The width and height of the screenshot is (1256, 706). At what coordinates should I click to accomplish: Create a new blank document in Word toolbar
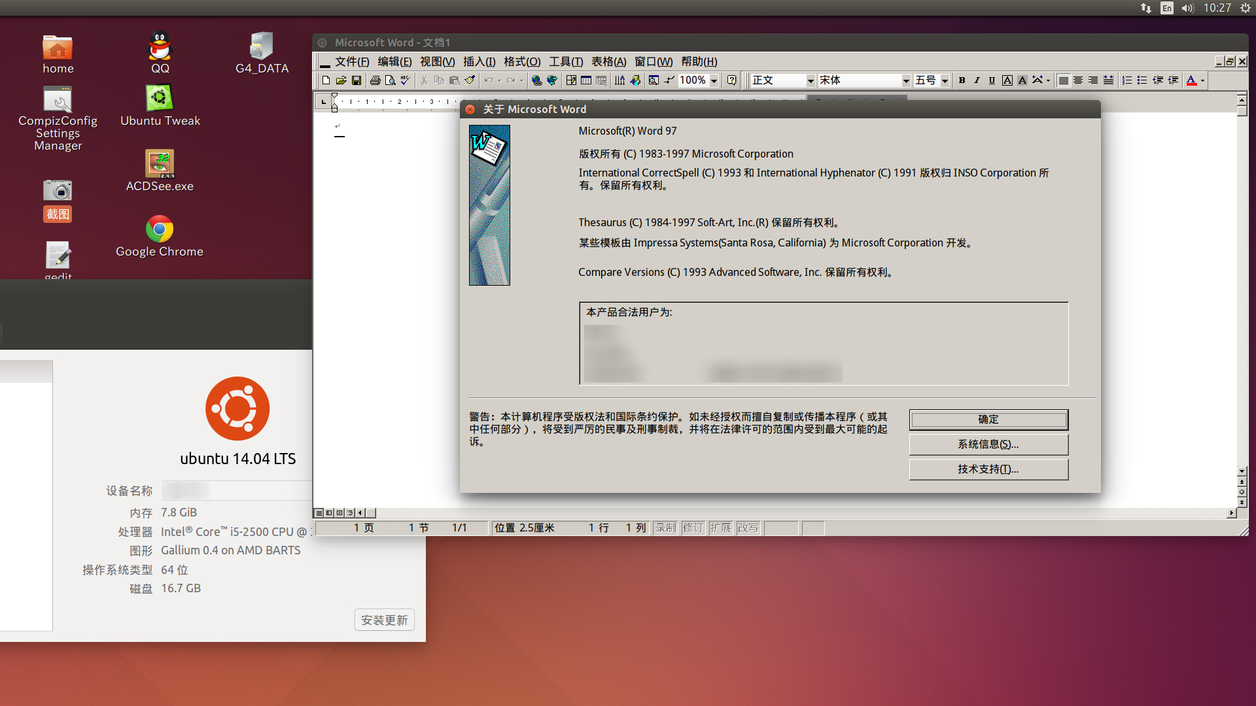pos(326,80)
